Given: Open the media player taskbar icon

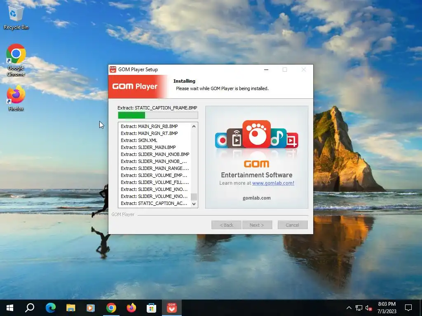Looking at the screenshot, I should click(91, 308).
